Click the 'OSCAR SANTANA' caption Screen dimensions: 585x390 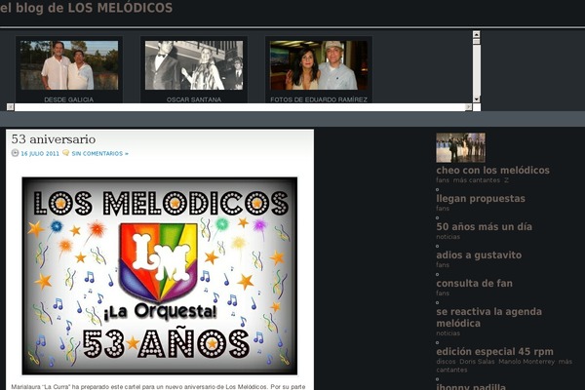(194, 99)
